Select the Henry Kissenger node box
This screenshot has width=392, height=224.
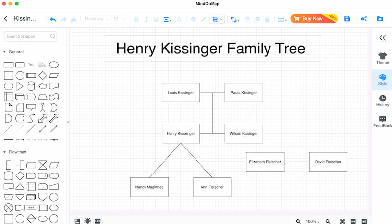click(180, 133)
